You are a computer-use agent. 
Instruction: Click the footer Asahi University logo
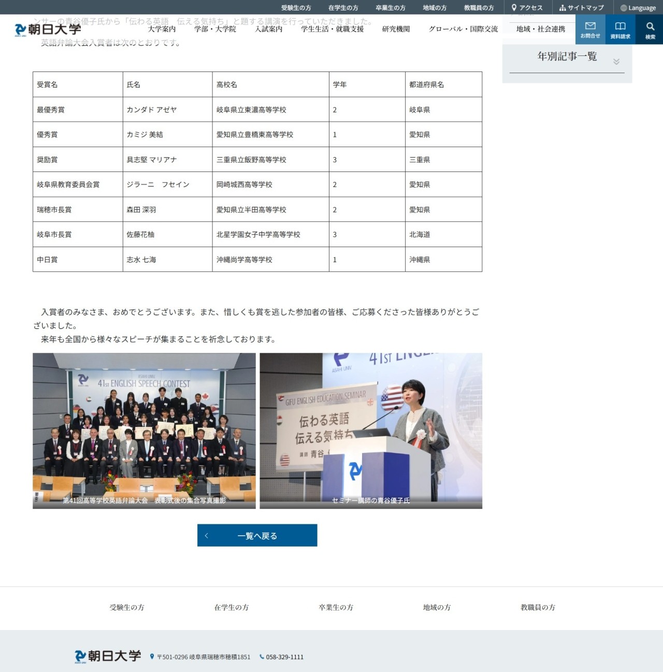pos(108,656)
